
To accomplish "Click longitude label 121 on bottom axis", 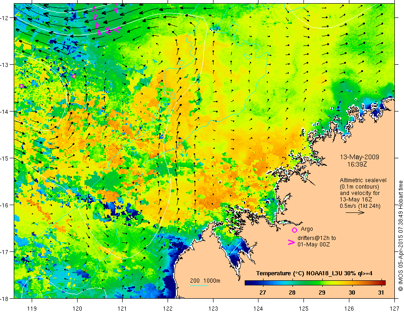I will pos(123,308).
